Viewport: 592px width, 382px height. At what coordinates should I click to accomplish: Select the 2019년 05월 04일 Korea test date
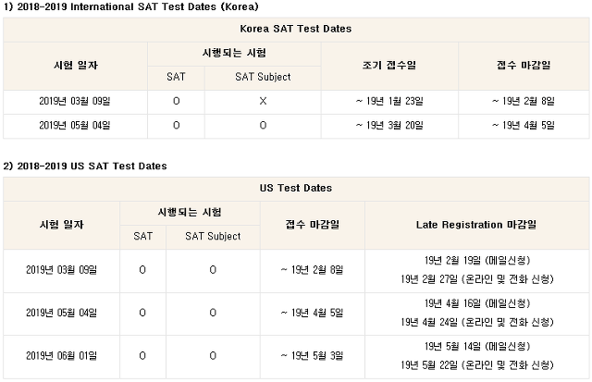click(75, 125)
